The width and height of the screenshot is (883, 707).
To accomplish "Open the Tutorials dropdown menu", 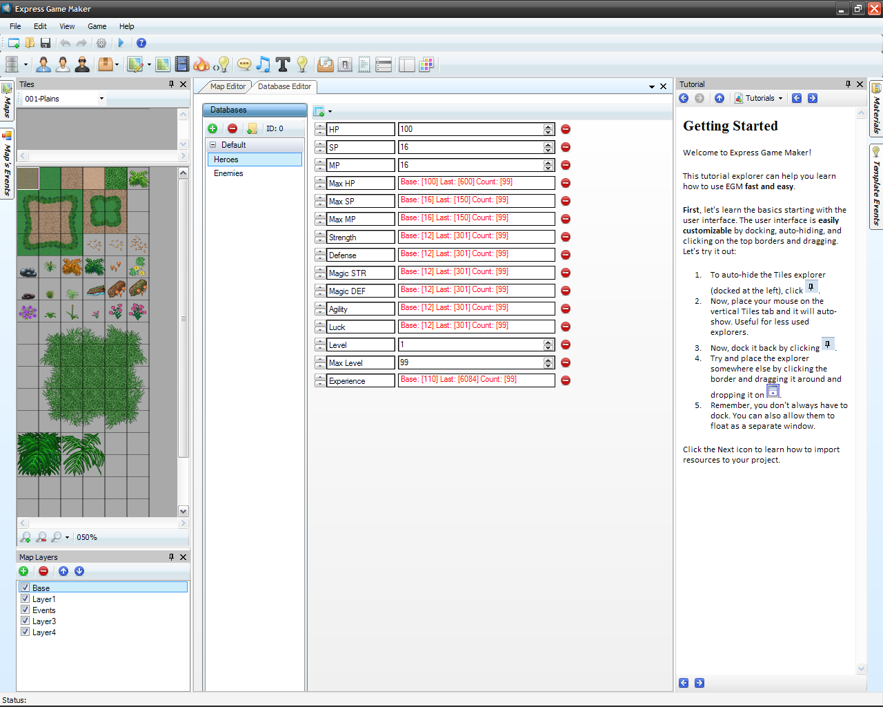I will (x=760, y=98).
